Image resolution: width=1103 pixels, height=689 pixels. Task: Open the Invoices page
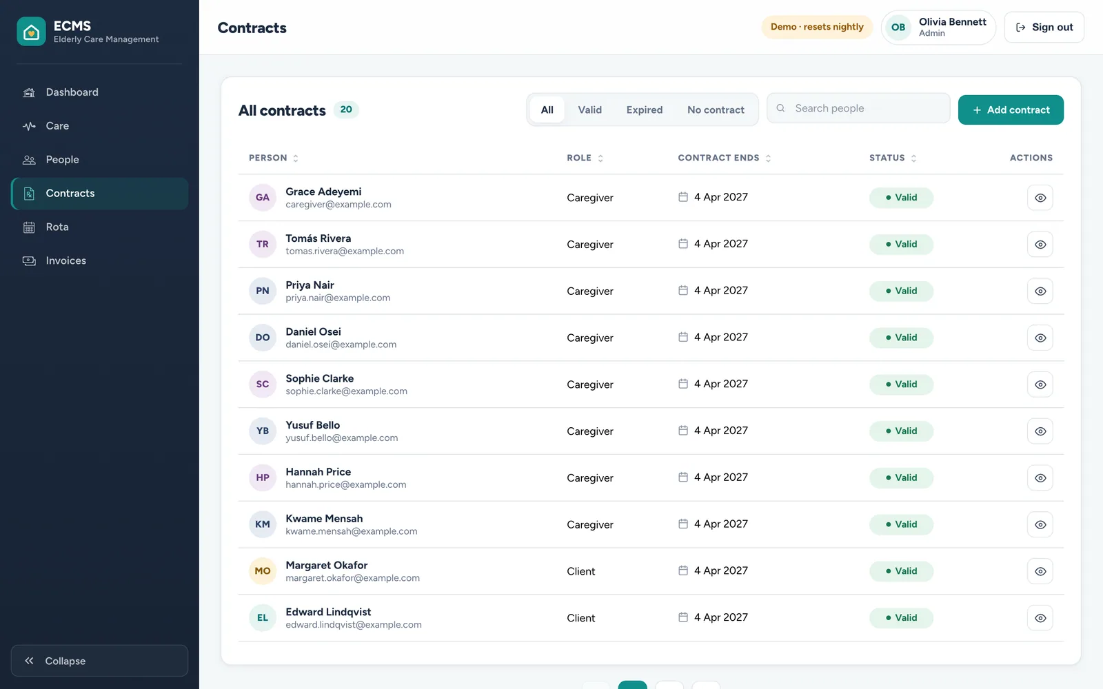[99, 261]
